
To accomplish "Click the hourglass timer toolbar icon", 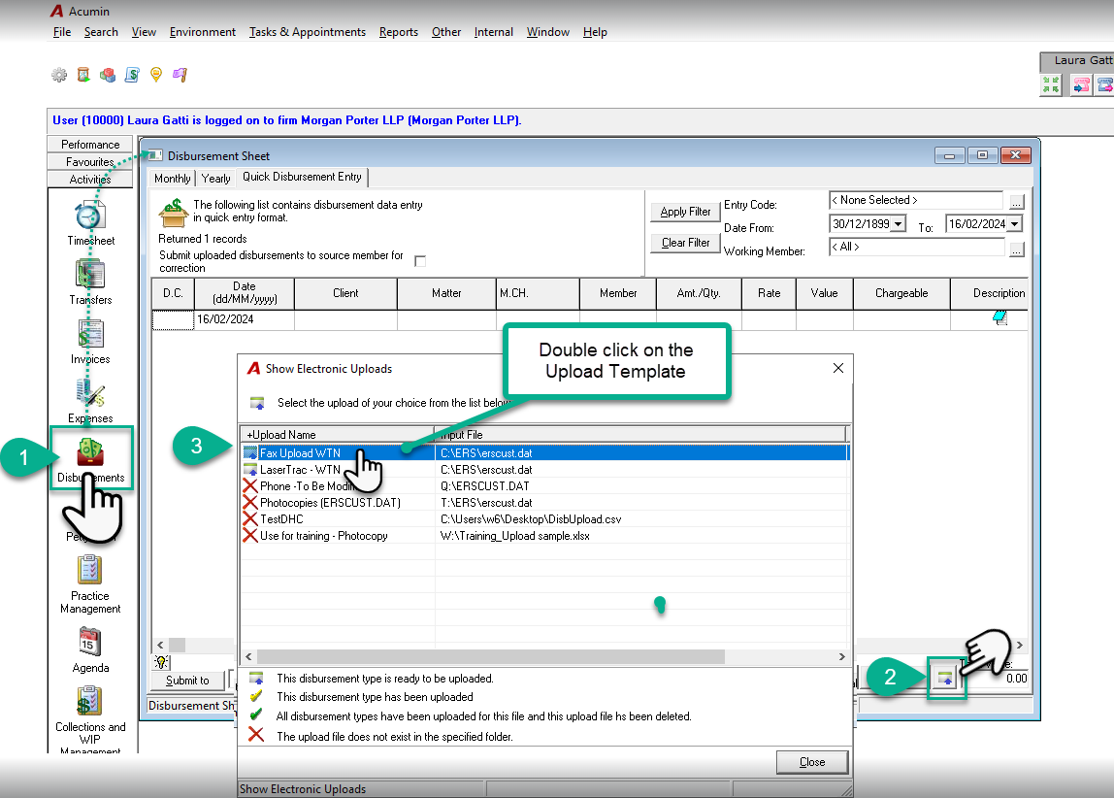I will click(83, 75).
